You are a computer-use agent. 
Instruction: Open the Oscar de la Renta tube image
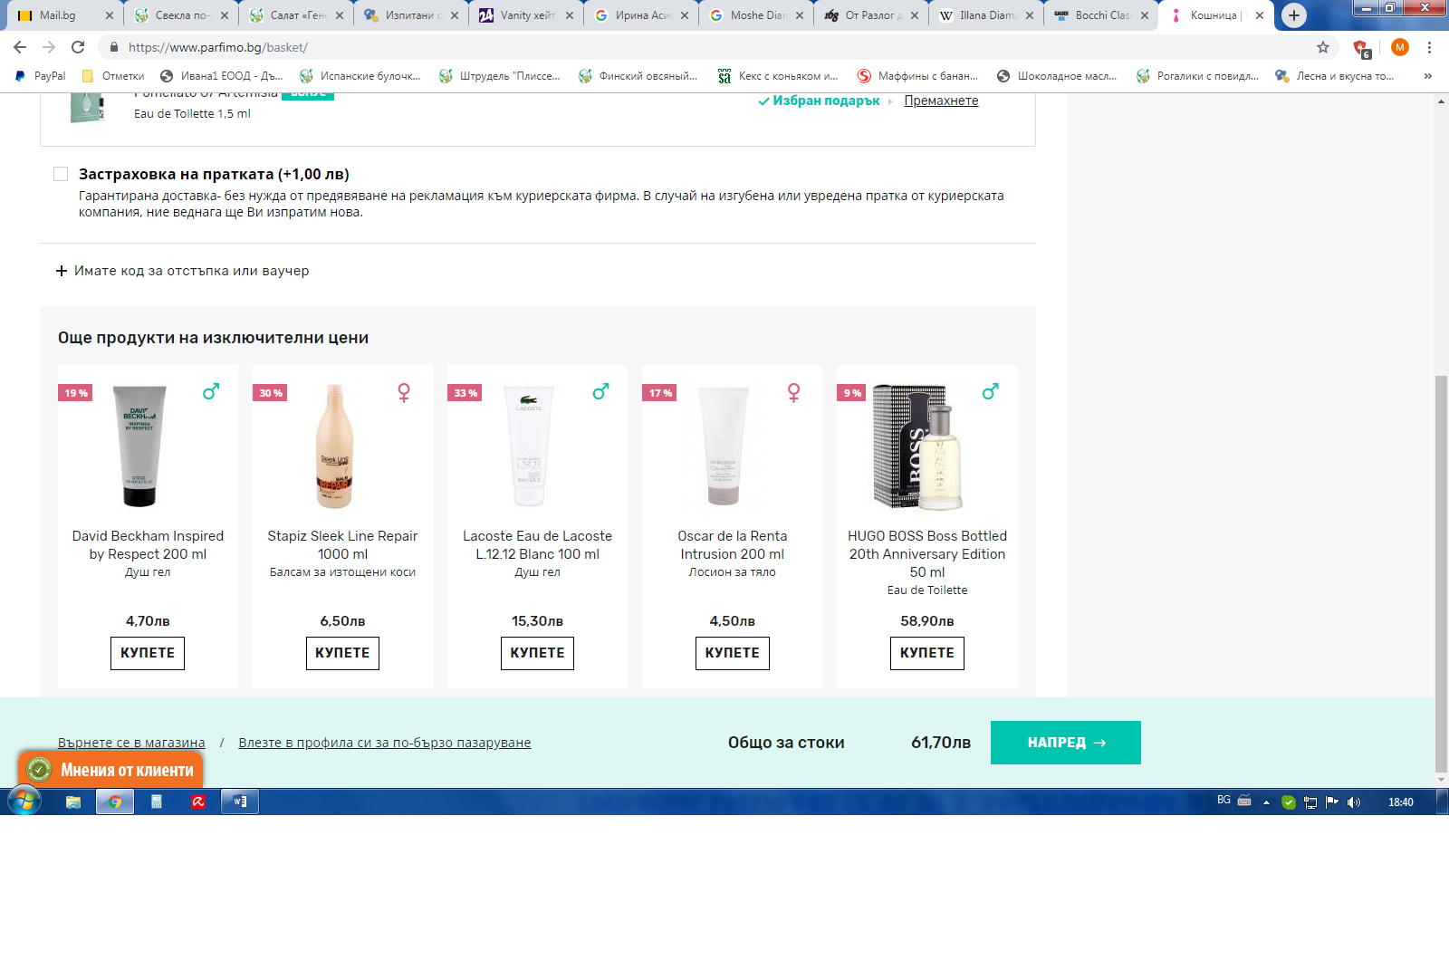click(724, 446)
